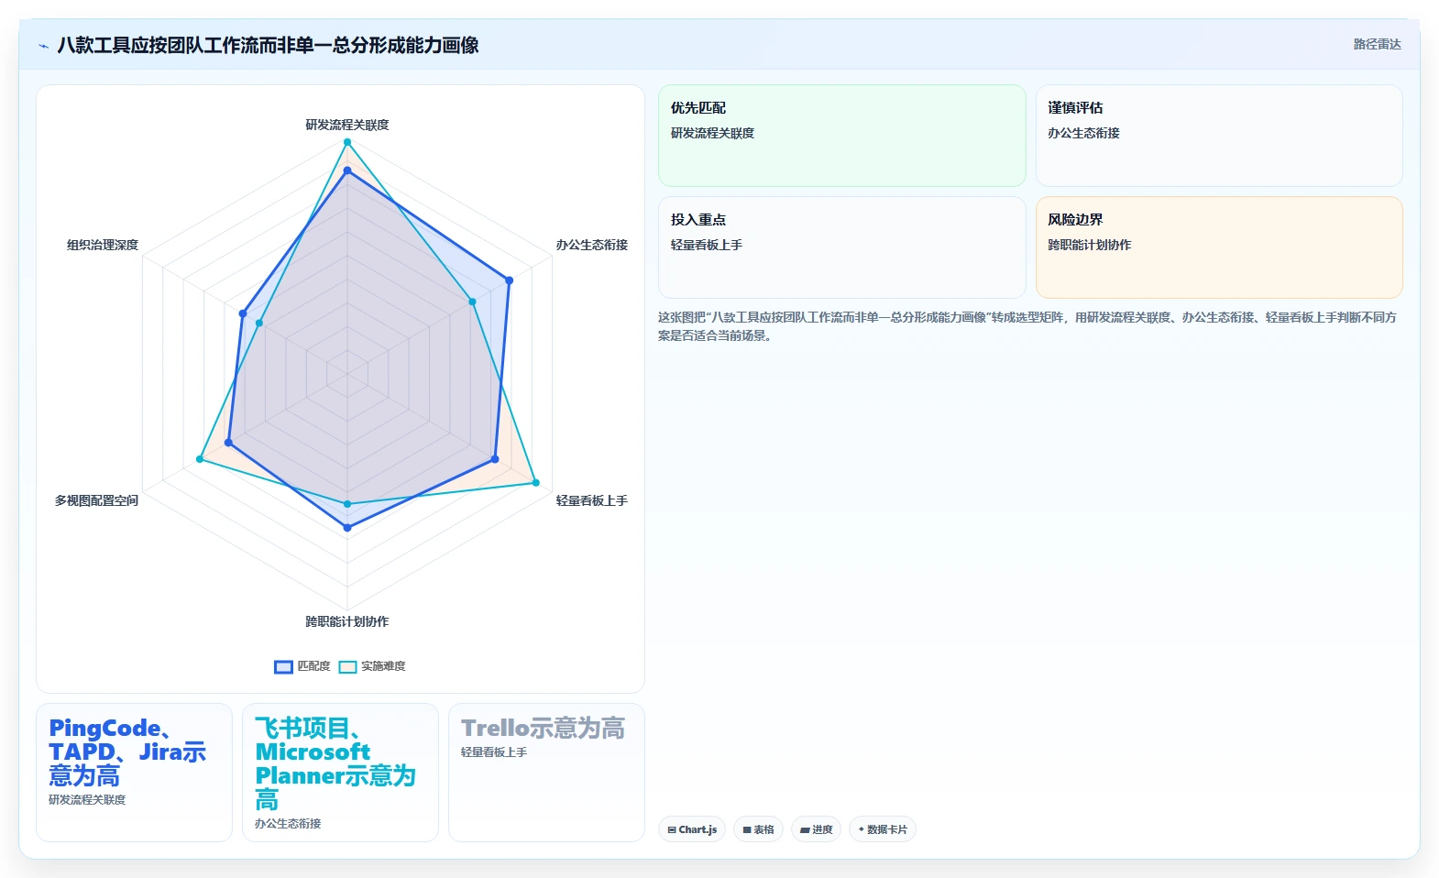
Task: Click the teal 实施难度 point on 研发流程关联度 axis
Action: click(347, 142)
